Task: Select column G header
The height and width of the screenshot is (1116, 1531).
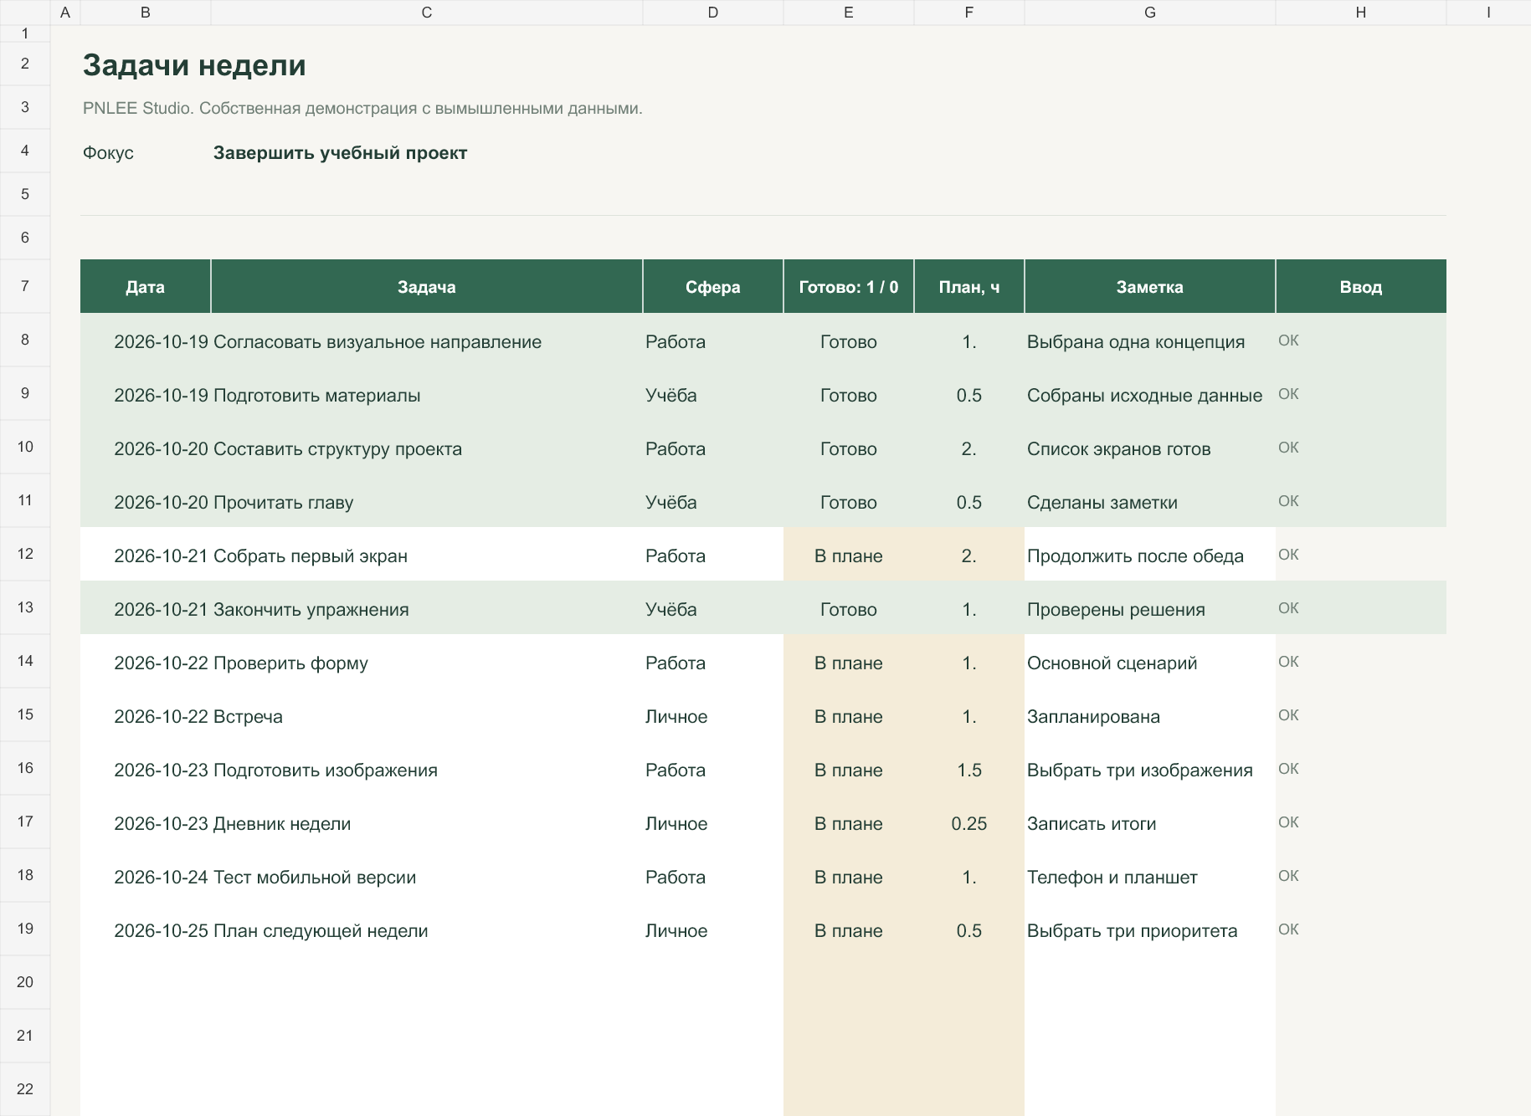Action: pos(1149,13)
